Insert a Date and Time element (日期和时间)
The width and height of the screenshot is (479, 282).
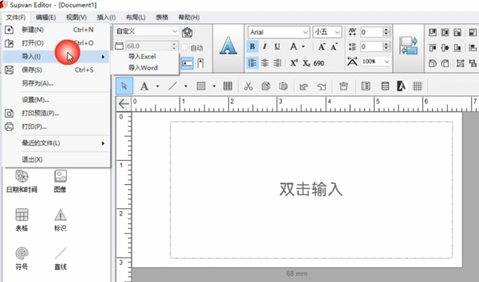(21, 181)
